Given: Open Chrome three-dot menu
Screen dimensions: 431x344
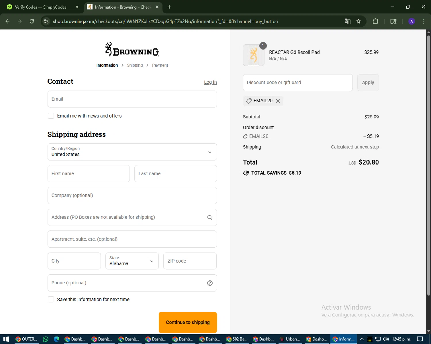Looking at the screenshot, I should [424, 21].
